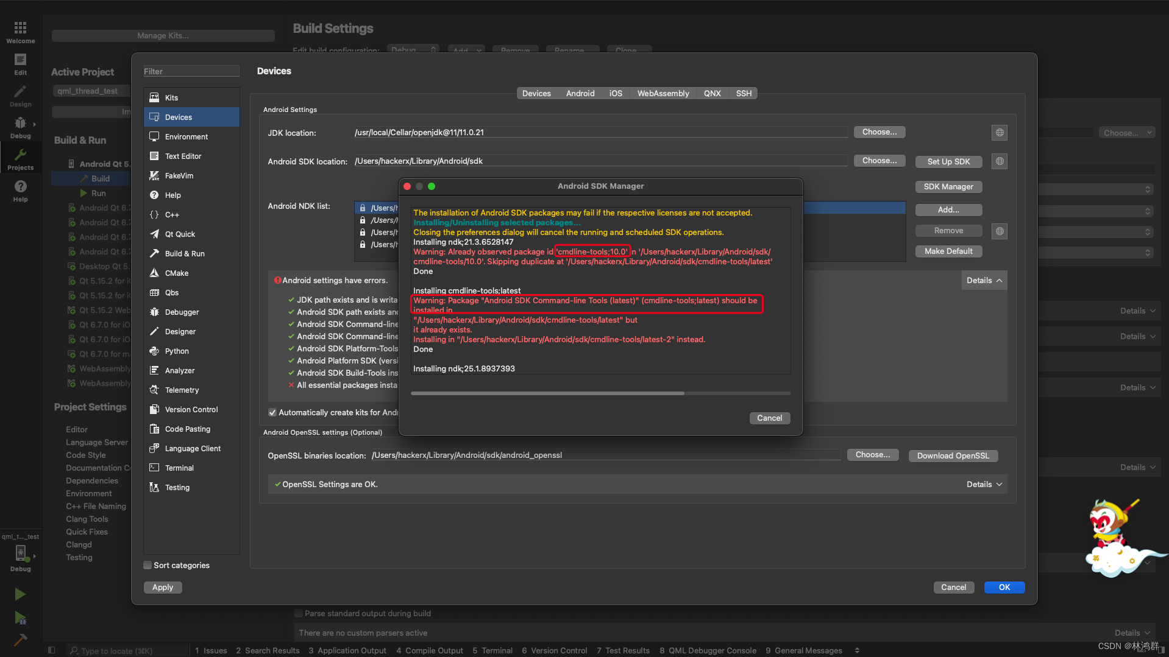This screenshot has width=1169, height=657.
Task: Switch to the SSH tab
Action: (x=744, y=93)
